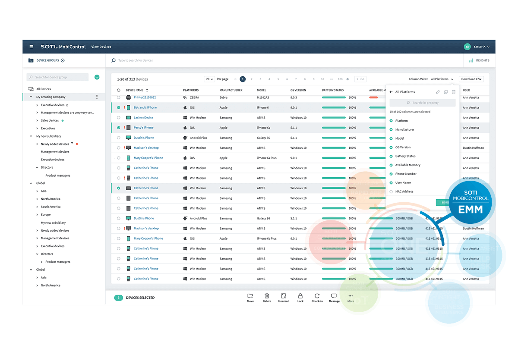Image resolution: width=518 pixels, height=345 pixels.
Task: Click the Device Groups folder icon
Action: tap(31, 60)
